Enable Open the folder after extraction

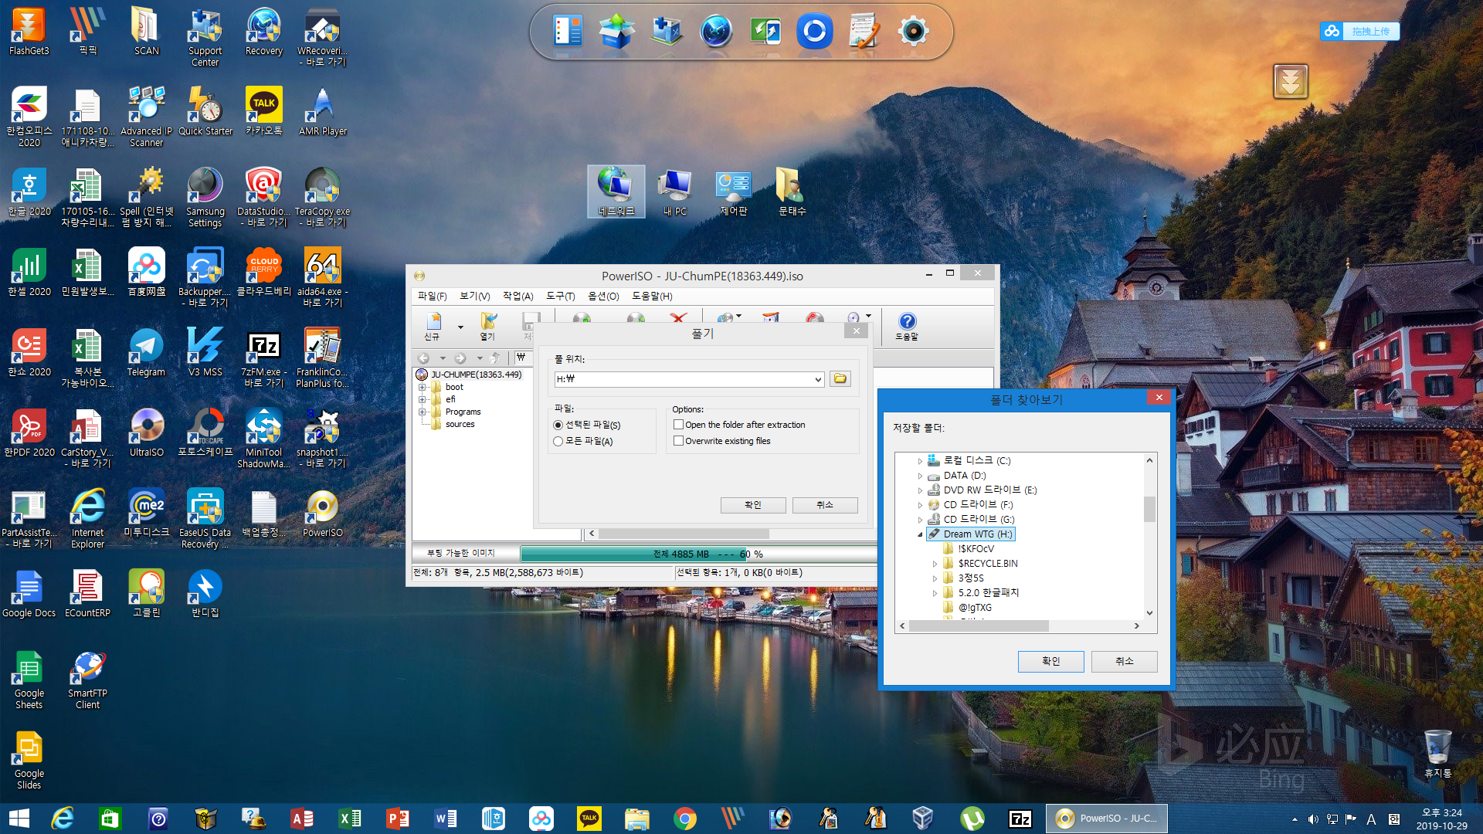[x=678, y=425]
